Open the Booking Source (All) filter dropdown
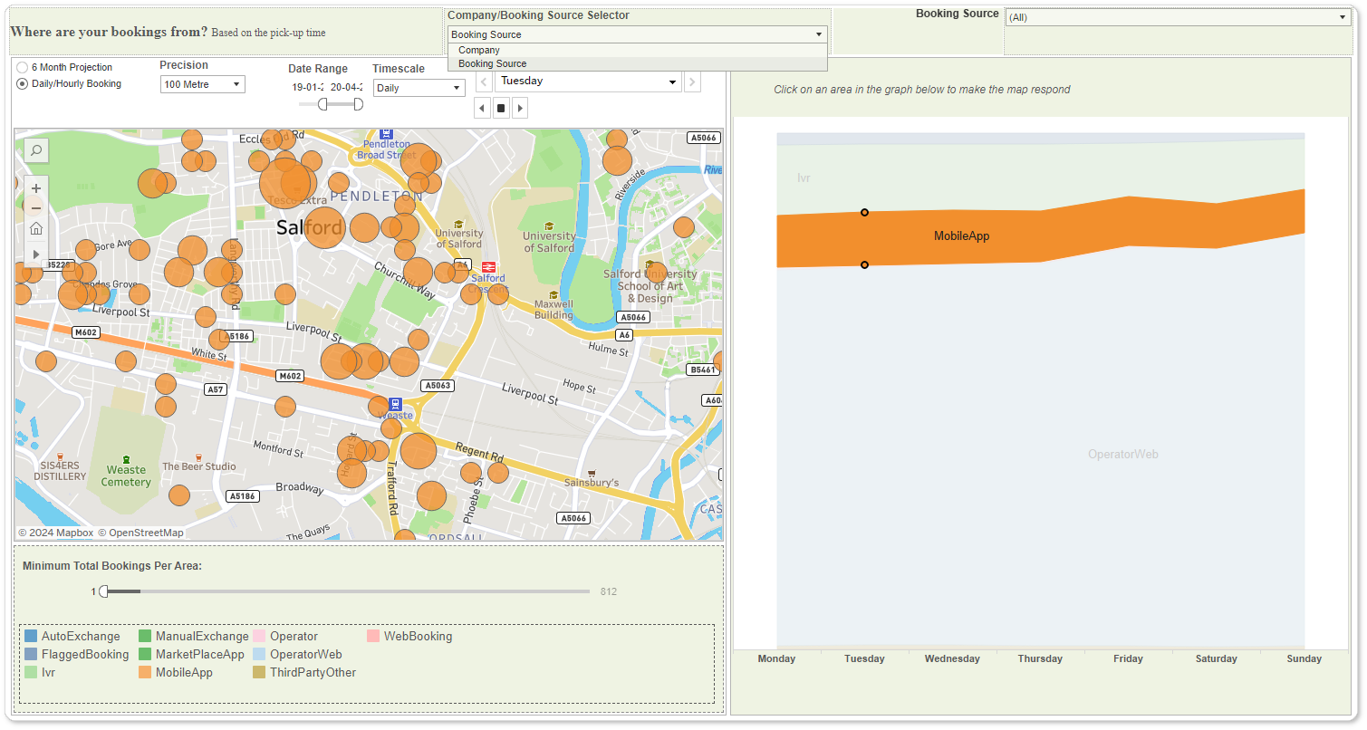Screen dimensions: 1367x730 1178,17
